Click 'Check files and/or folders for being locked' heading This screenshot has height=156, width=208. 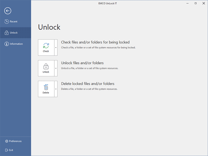click(95, 42)
